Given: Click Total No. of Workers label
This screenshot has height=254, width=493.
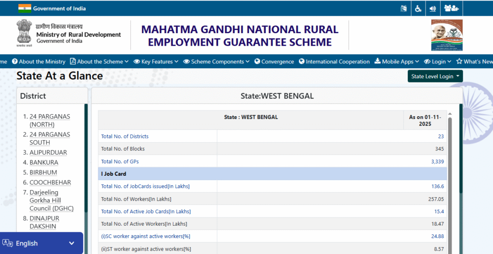Looking at the screenshot, I should coord(136,199).
